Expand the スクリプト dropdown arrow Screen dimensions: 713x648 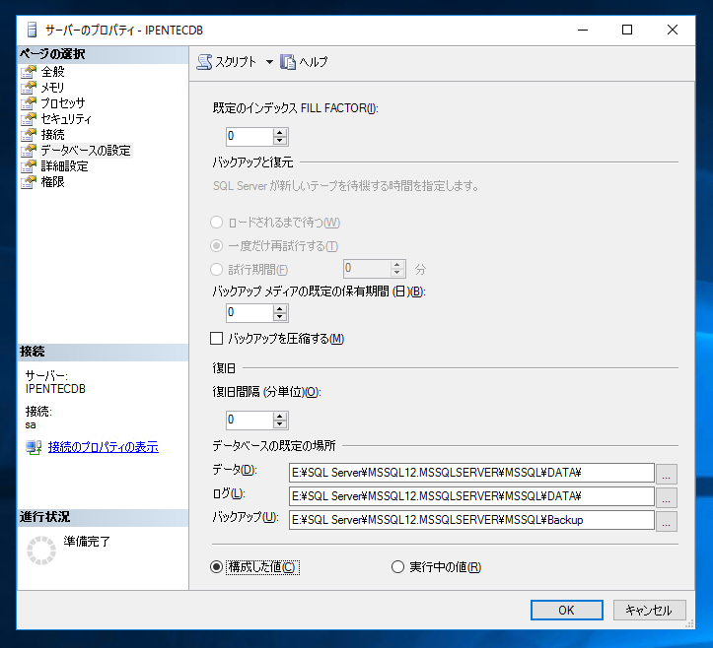pos(269,62)
